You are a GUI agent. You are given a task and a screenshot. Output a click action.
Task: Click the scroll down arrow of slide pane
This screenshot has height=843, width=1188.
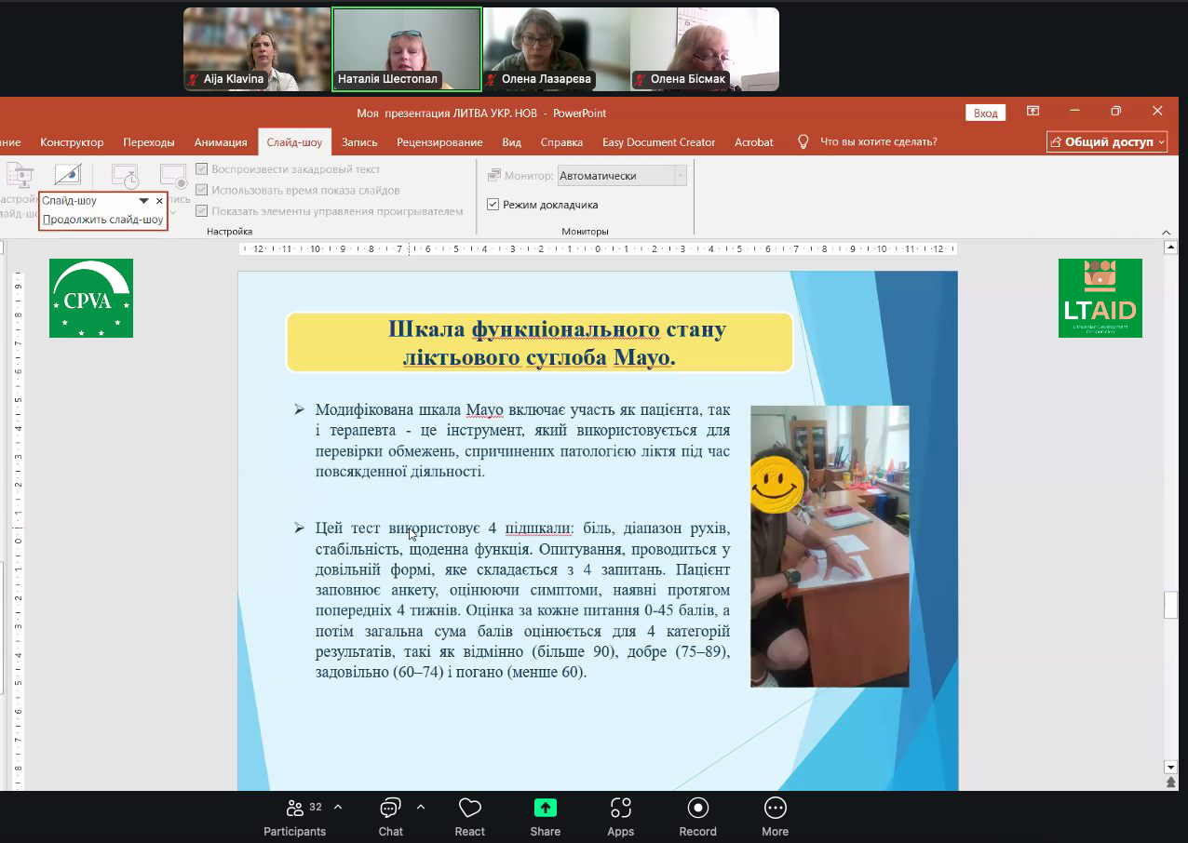point(1171,767)
